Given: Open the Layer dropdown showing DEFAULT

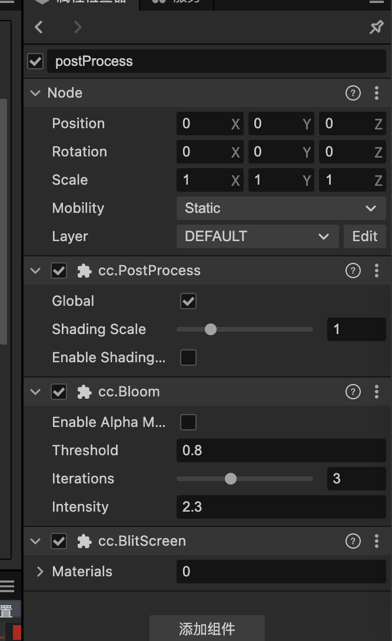Looking at the screenshot, I should point(257,236).
